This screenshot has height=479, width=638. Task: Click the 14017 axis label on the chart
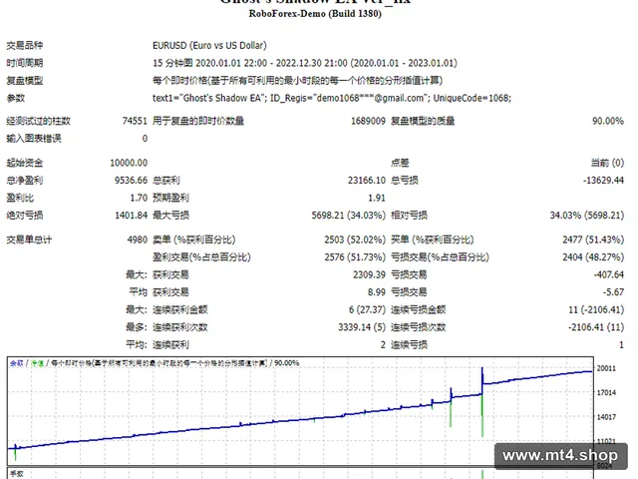[x=606, y=417]
